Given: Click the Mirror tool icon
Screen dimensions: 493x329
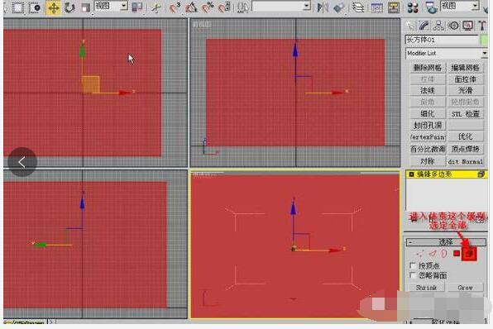Looking at the screenshot, I should 323,7.
